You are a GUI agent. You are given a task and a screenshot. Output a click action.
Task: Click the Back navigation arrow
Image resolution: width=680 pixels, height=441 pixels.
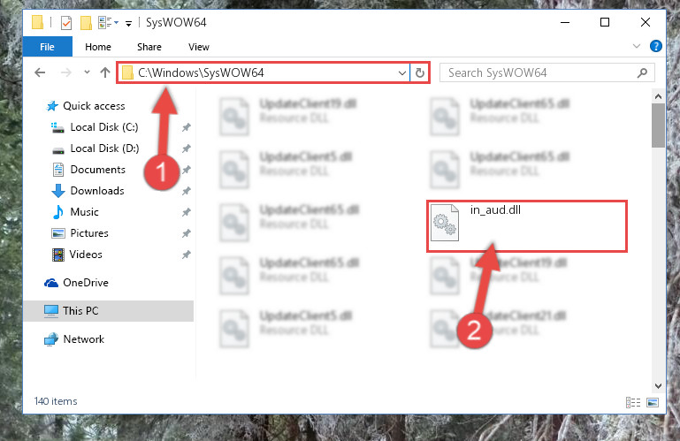40,72
